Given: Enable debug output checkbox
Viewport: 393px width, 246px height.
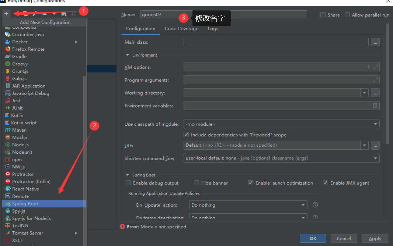Looking at the screenshot, I should (128, 183).
